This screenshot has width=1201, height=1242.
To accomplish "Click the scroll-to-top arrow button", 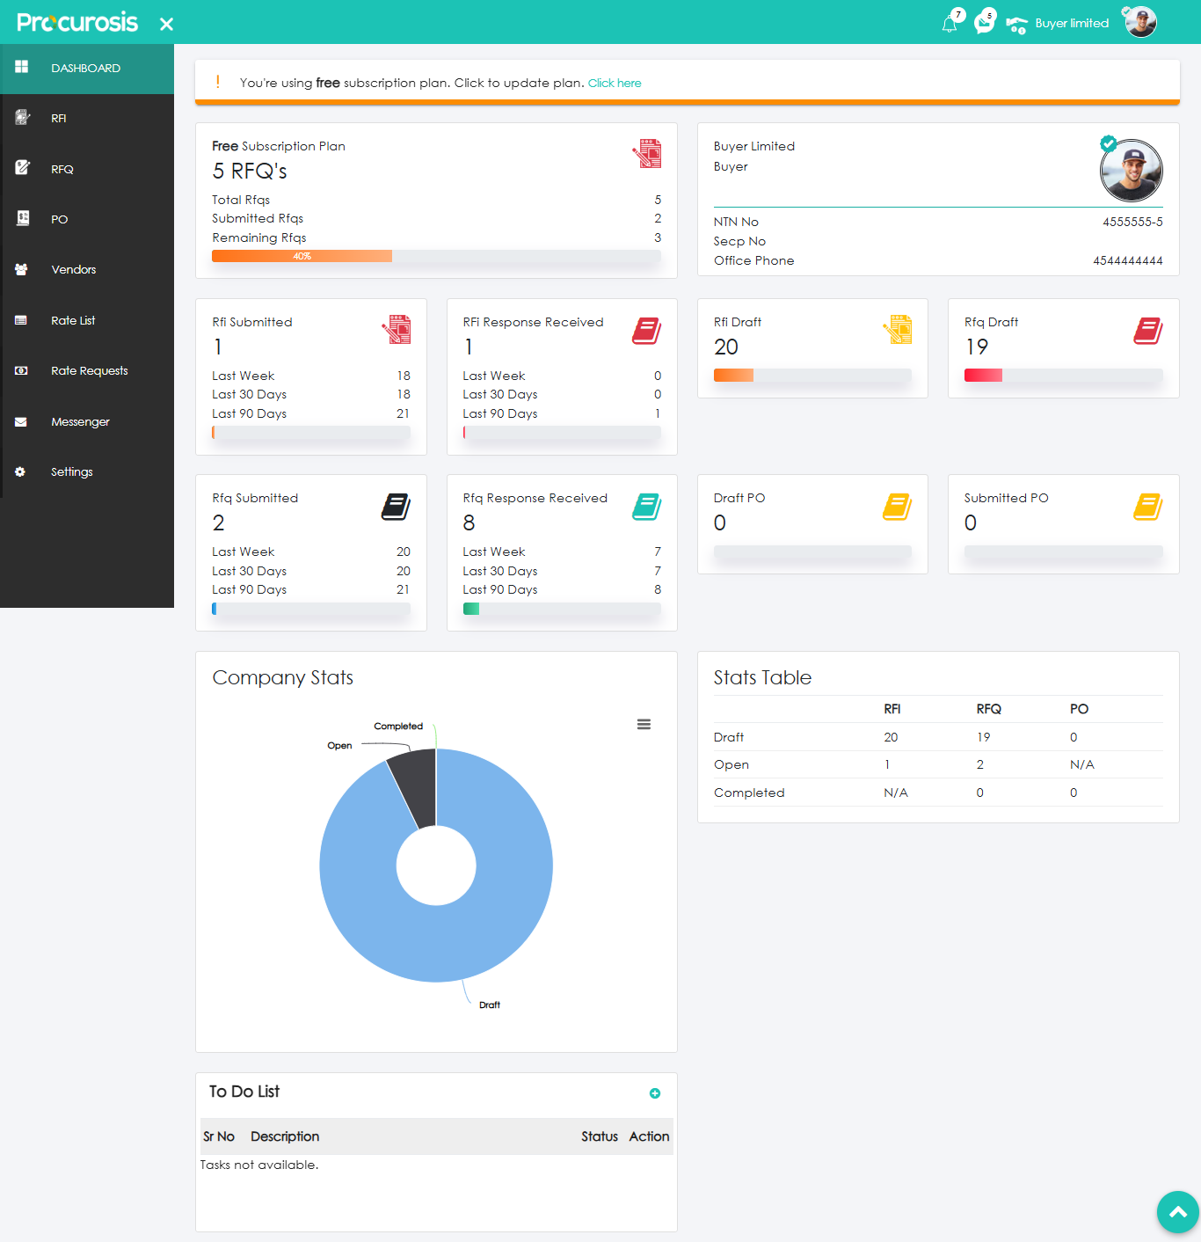I will tap(1177, 1212).
